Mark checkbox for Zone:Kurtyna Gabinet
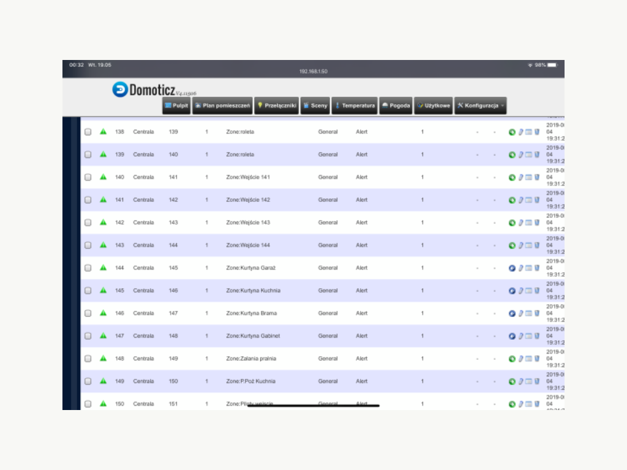The image size is (627, 470). click(88, 336)
